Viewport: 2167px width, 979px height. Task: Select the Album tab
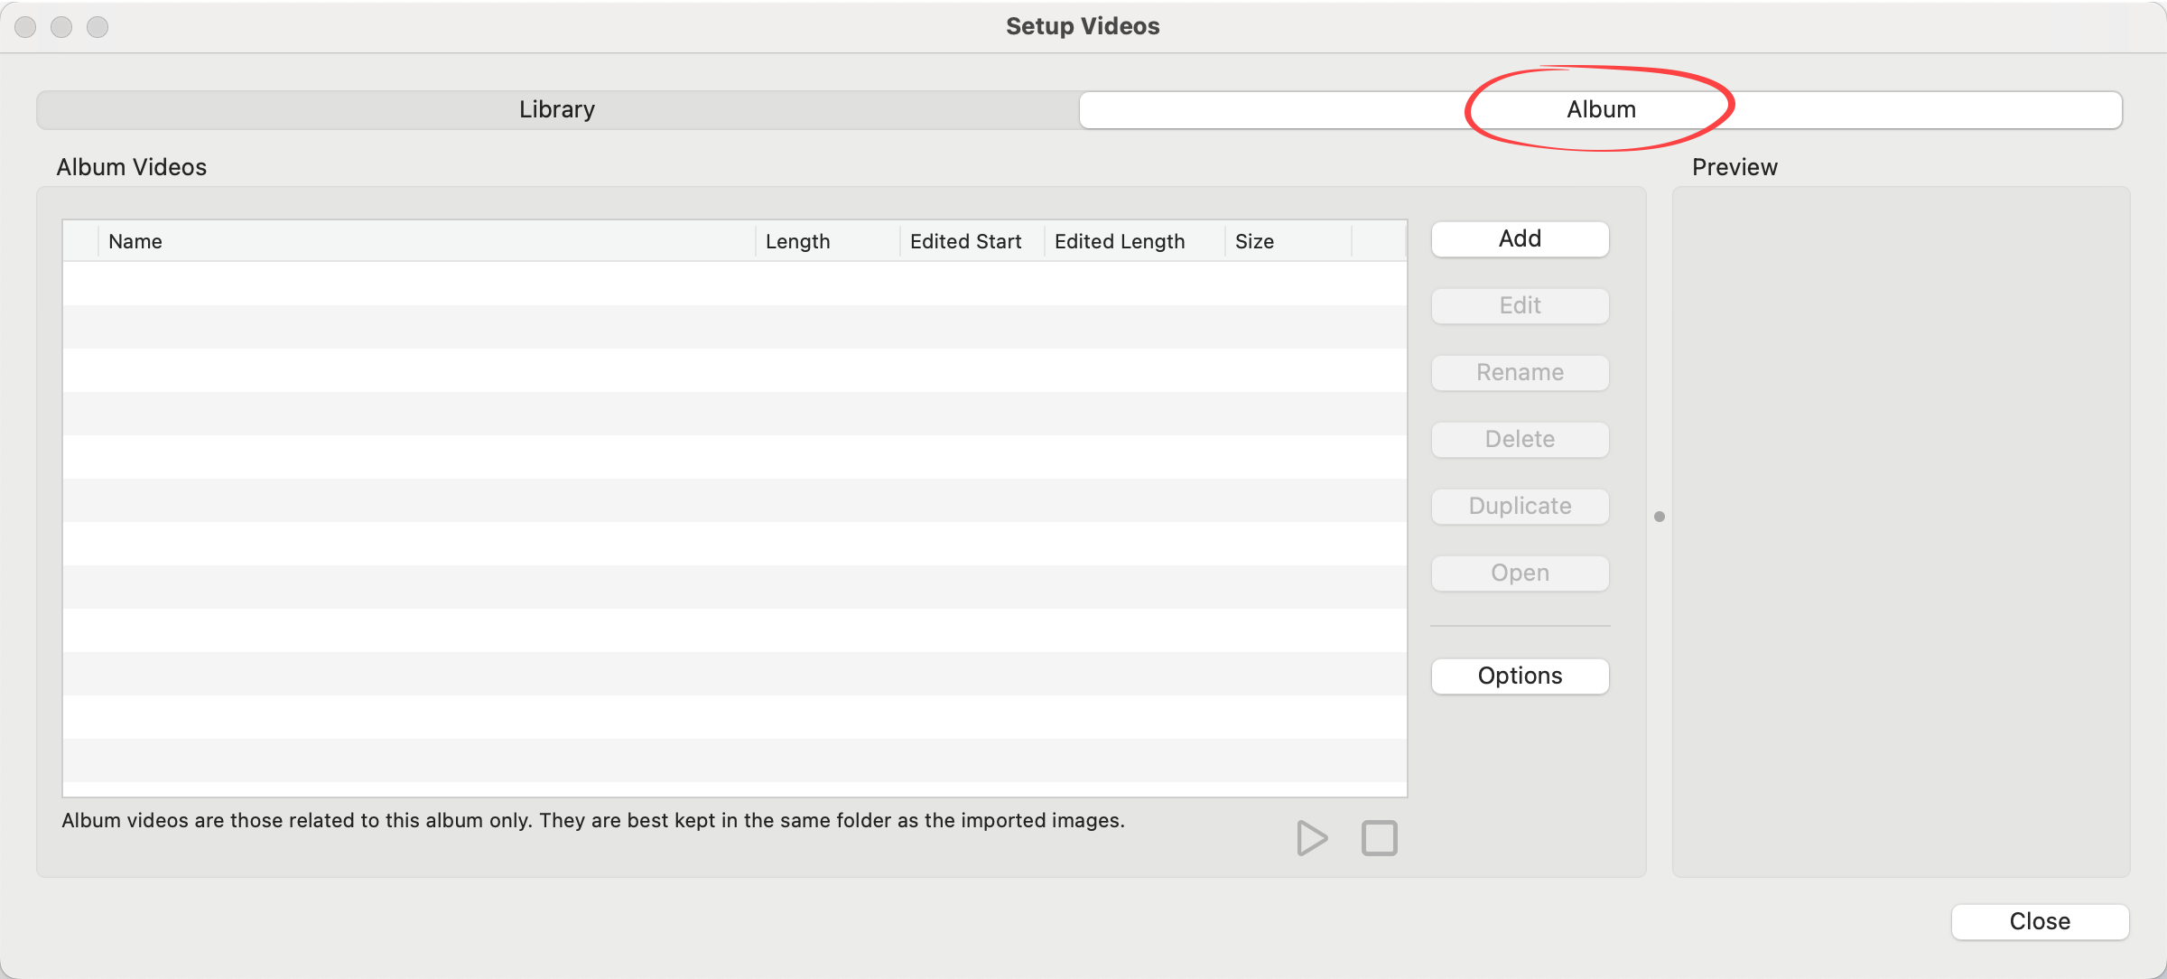coord(1600,109)
